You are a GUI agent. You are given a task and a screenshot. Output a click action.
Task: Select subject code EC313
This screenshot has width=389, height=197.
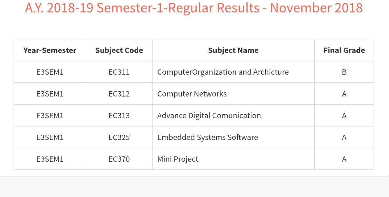coord(119,116)
